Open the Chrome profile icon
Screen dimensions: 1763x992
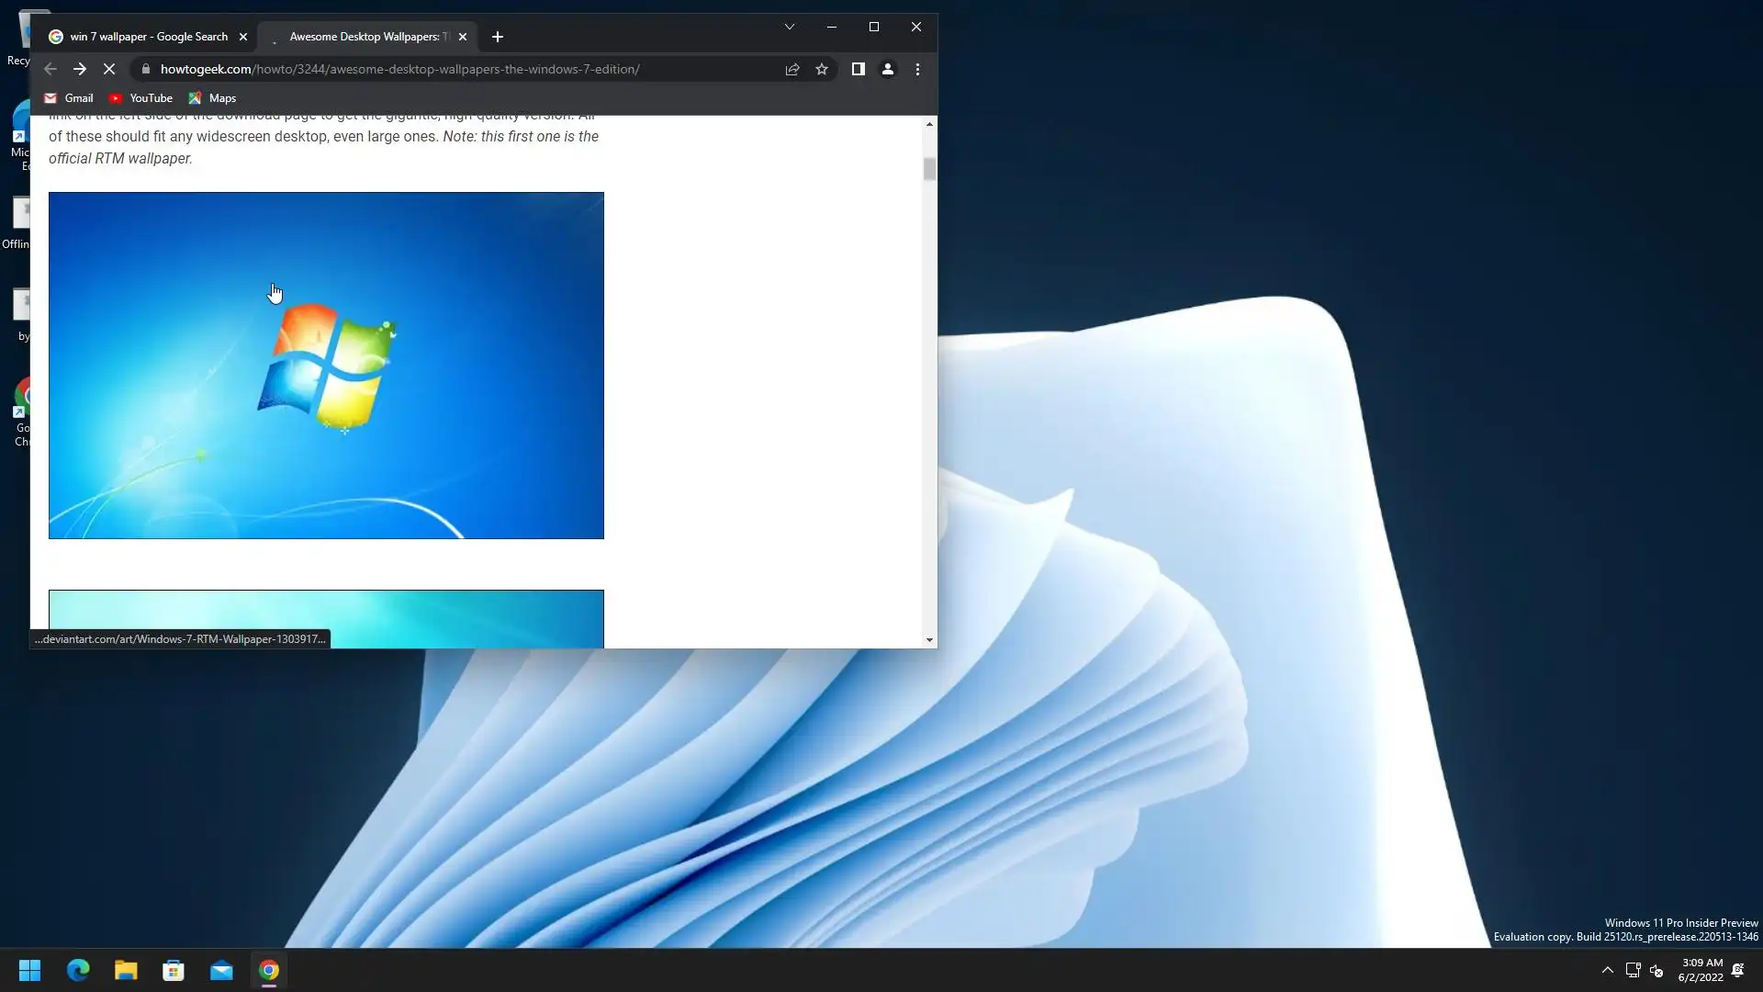888,69
